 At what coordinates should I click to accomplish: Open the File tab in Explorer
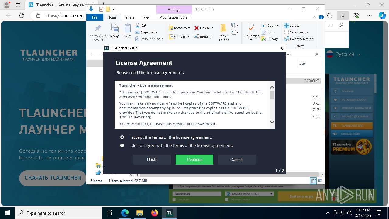pyautogui.click(x=95, y=17)
